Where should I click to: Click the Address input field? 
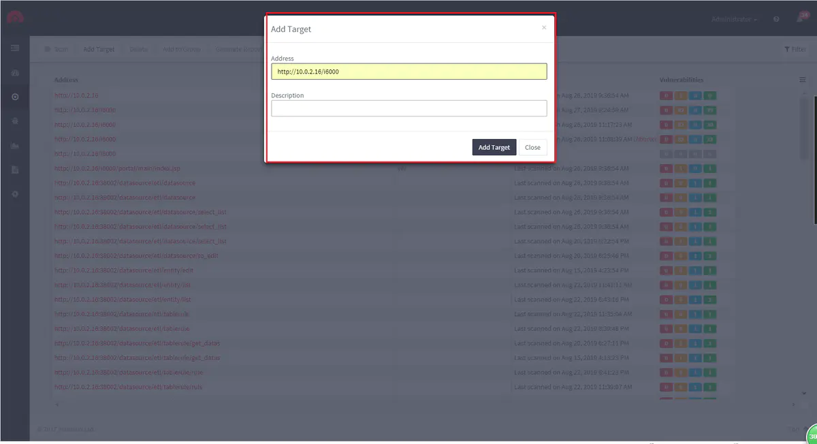coord(408,72)
